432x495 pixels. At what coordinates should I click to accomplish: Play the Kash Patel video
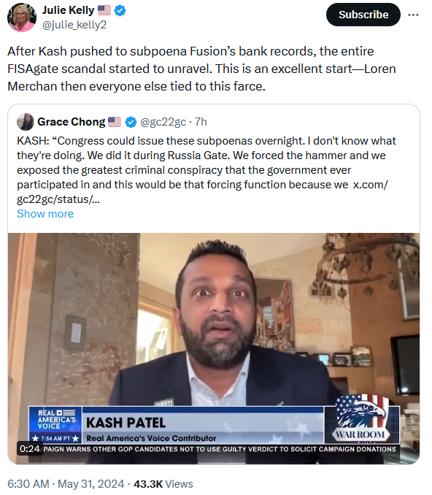pos(214,348)
